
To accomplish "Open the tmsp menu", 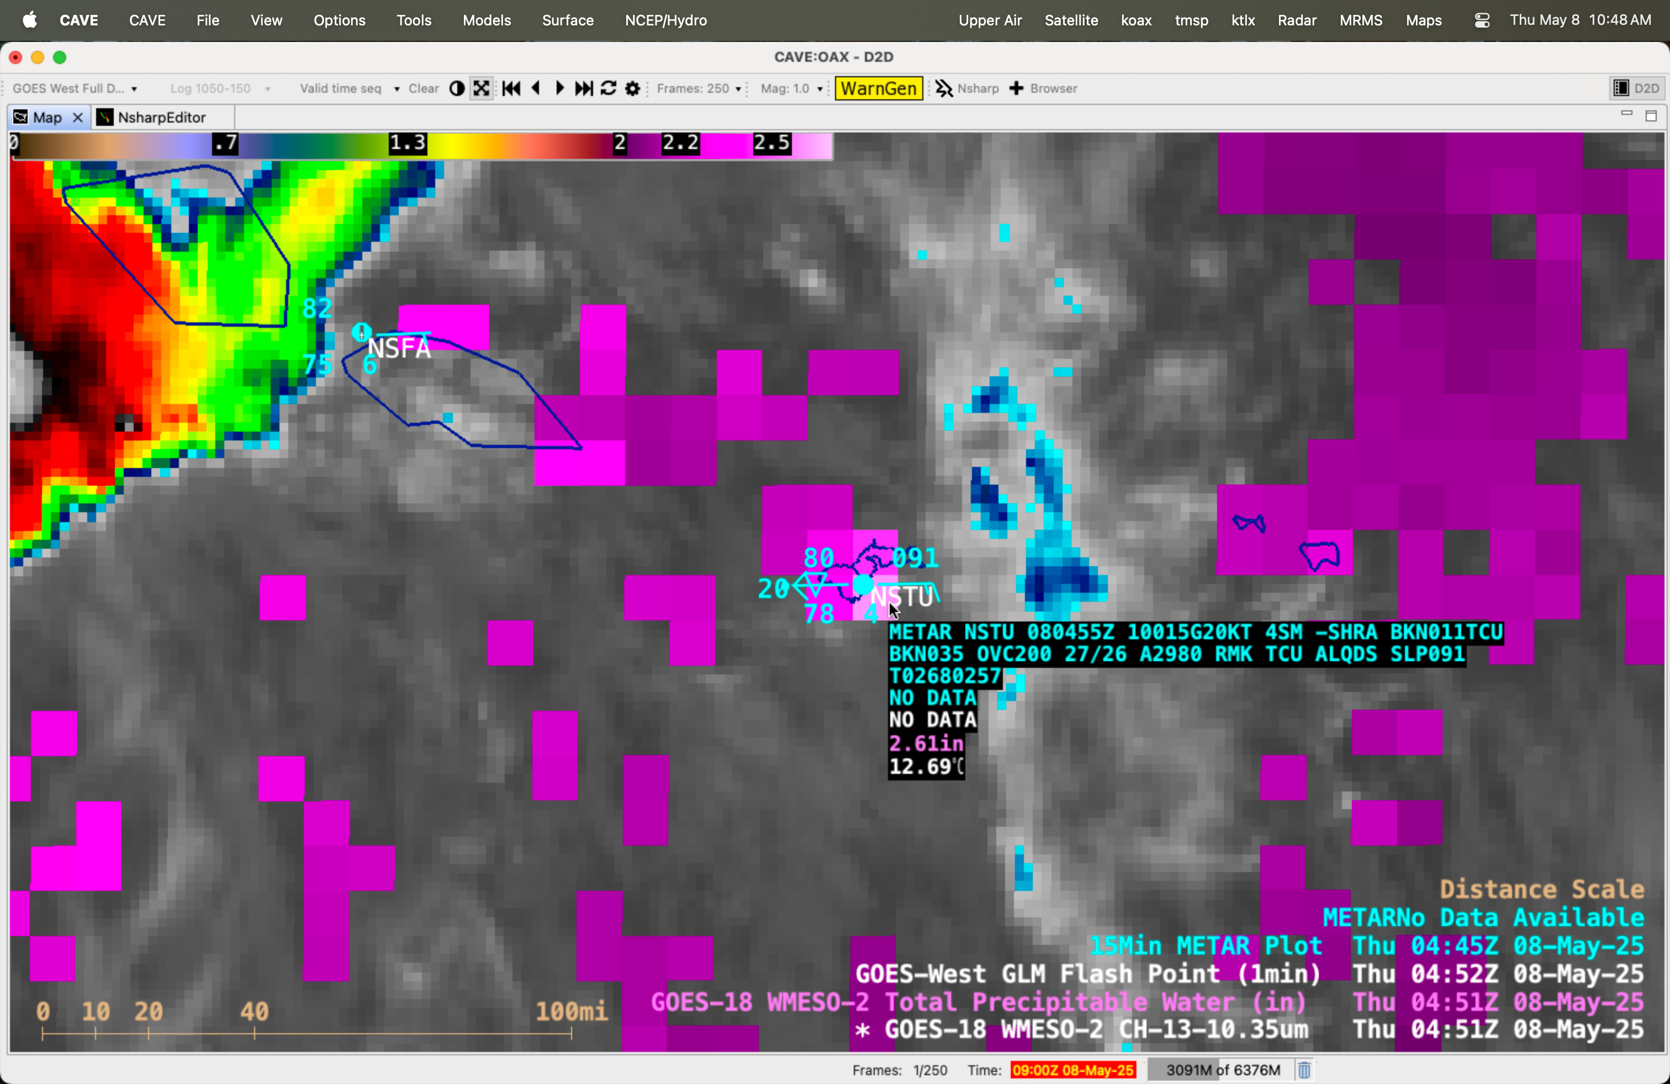I will (x=1191, y=20).
